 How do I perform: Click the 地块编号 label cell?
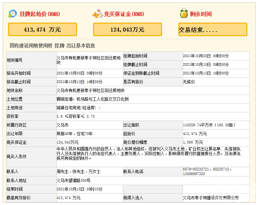point(15,60)
